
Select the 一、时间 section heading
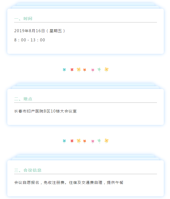pos(23,19)
